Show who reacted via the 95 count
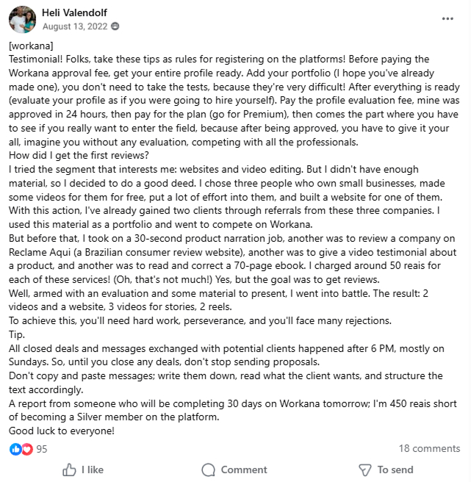This screenshot has height=482, width=471. click(x=42, y=449)
